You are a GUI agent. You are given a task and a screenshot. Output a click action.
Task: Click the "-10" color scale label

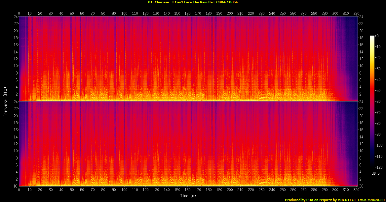(x=378, y=47)
